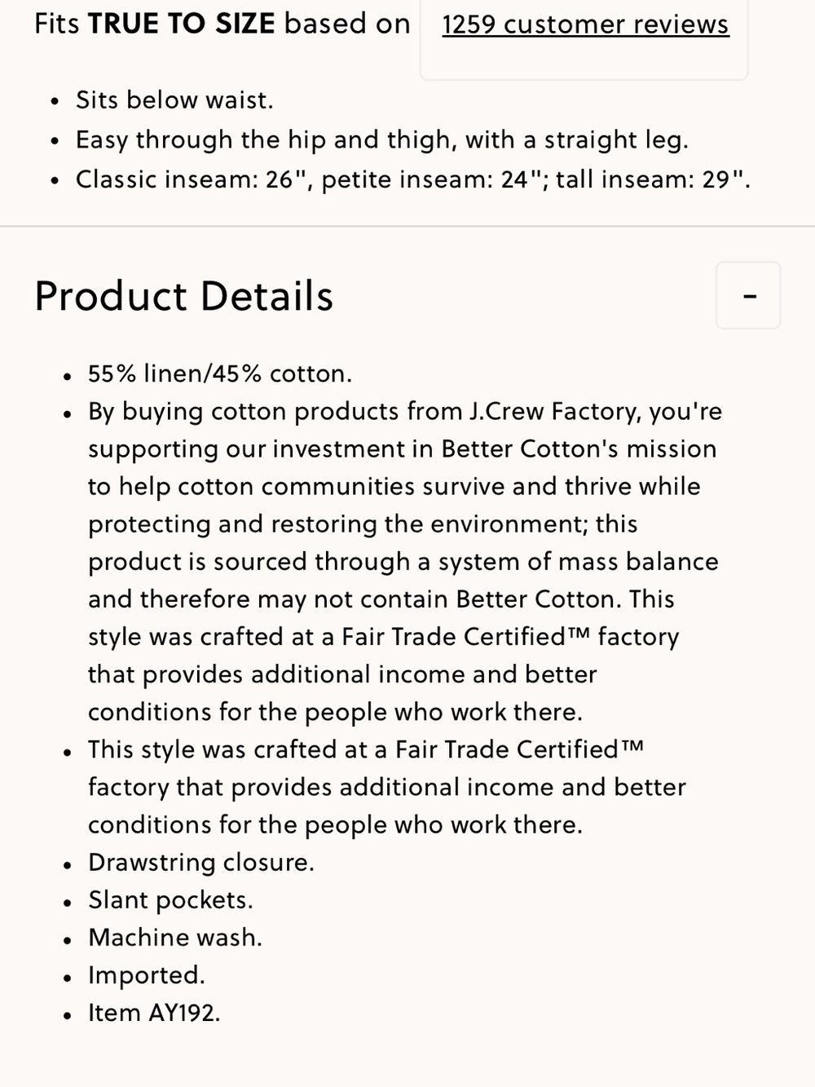
Task: Click the bullet dot beside Sits below waist
Action: [55, 102]
